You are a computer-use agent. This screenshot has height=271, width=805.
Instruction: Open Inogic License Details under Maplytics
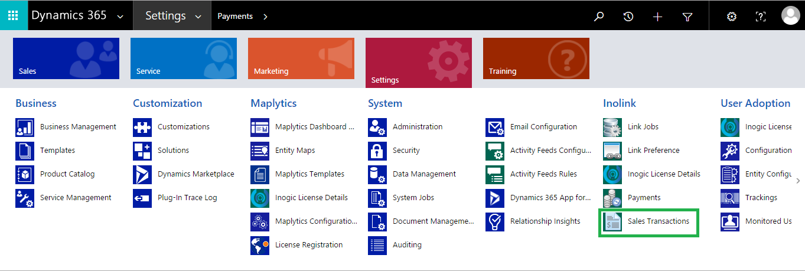[x=311, y=198]
